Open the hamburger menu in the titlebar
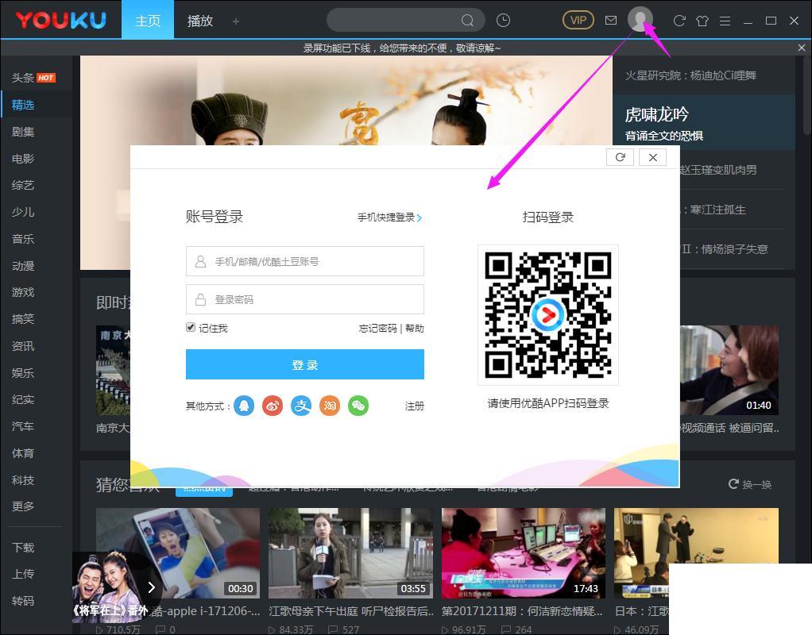Screen dimensions: 812x635 tap(725, 21)
